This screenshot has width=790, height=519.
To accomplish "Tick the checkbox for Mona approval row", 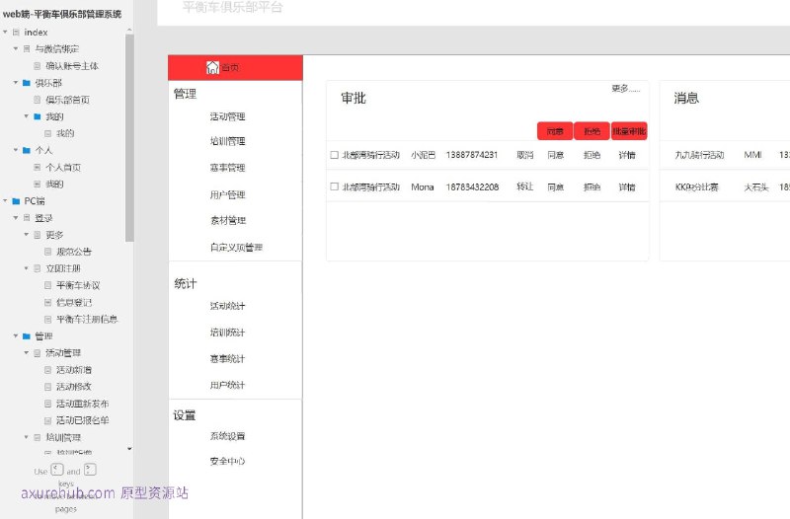I will [334, 186].
